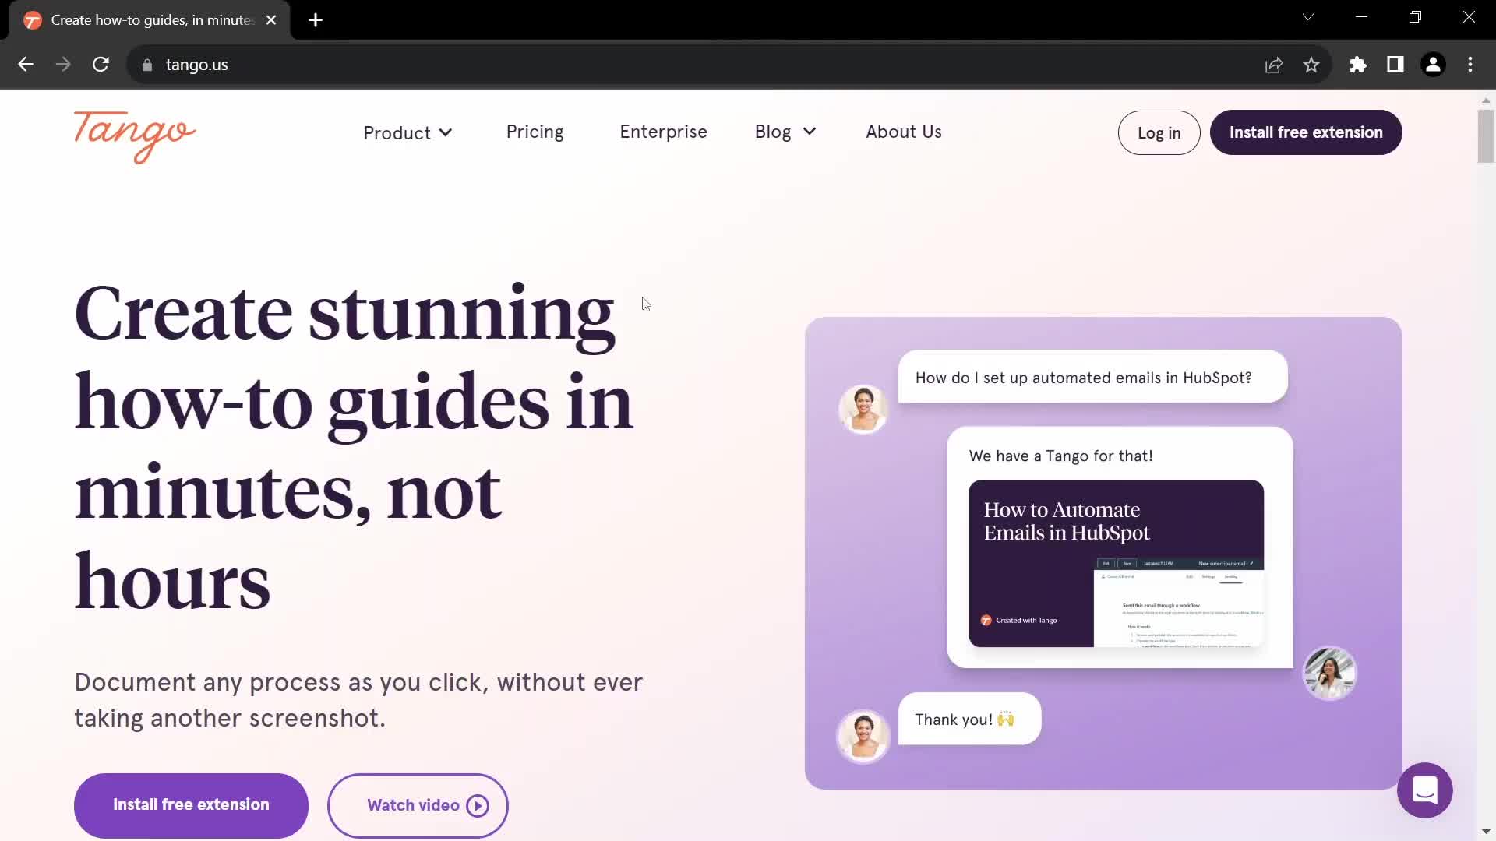Click the Tango logo in the header
Screen dimensions: 1496x841
point(133,135)
